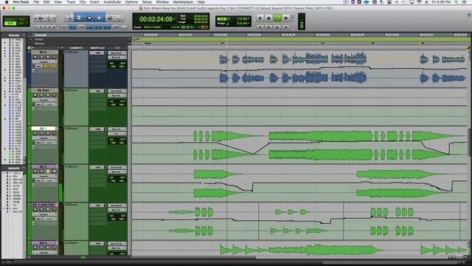Open Spotlight search in macOS menu bar
The image size is (472, 266).
(457, 2)
